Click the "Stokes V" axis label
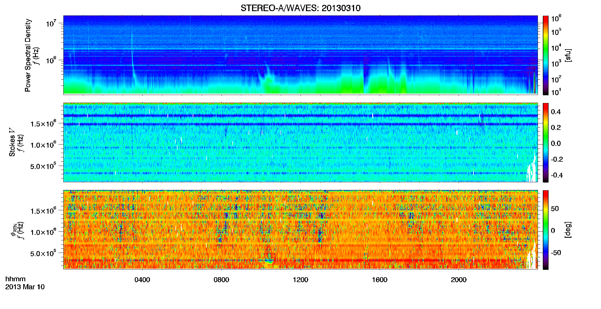601x309 pixels. [12, 142]
